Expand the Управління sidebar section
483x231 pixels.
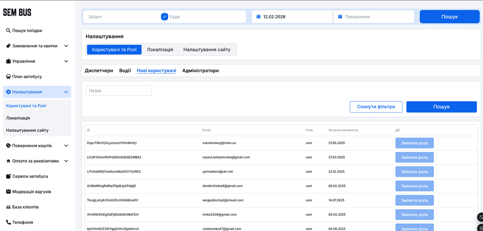pos(66,61)
